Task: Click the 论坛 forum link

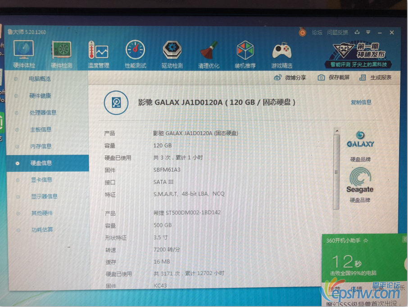Action: [317, 32]
